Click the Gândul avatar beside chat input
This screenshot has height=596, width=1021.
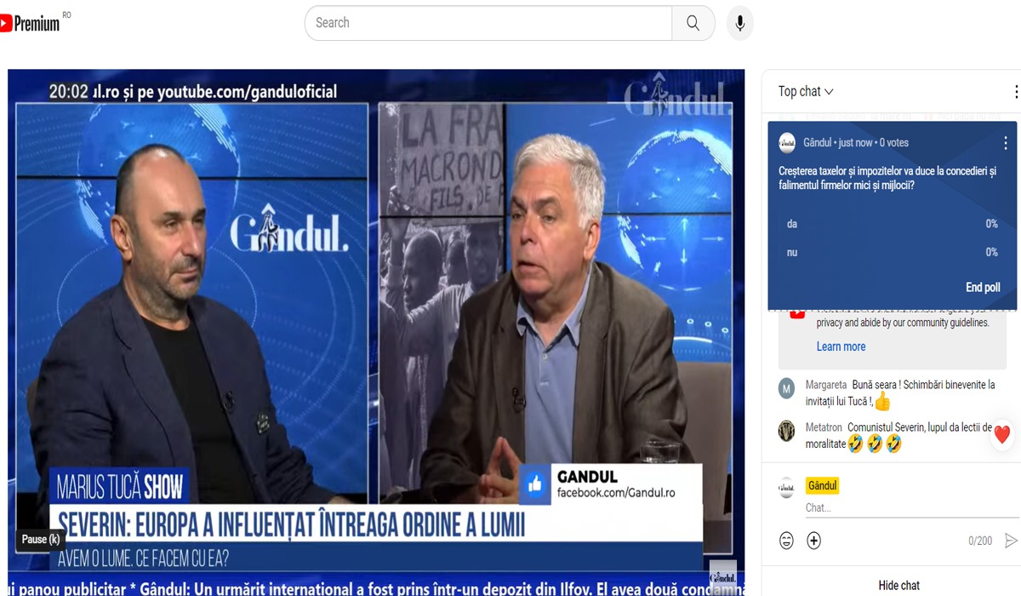click(787, 488)
